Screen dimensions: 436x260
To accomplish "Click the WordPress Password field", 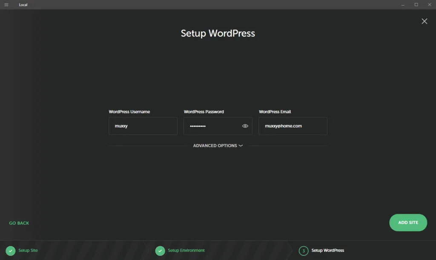I will click(218, 126).
